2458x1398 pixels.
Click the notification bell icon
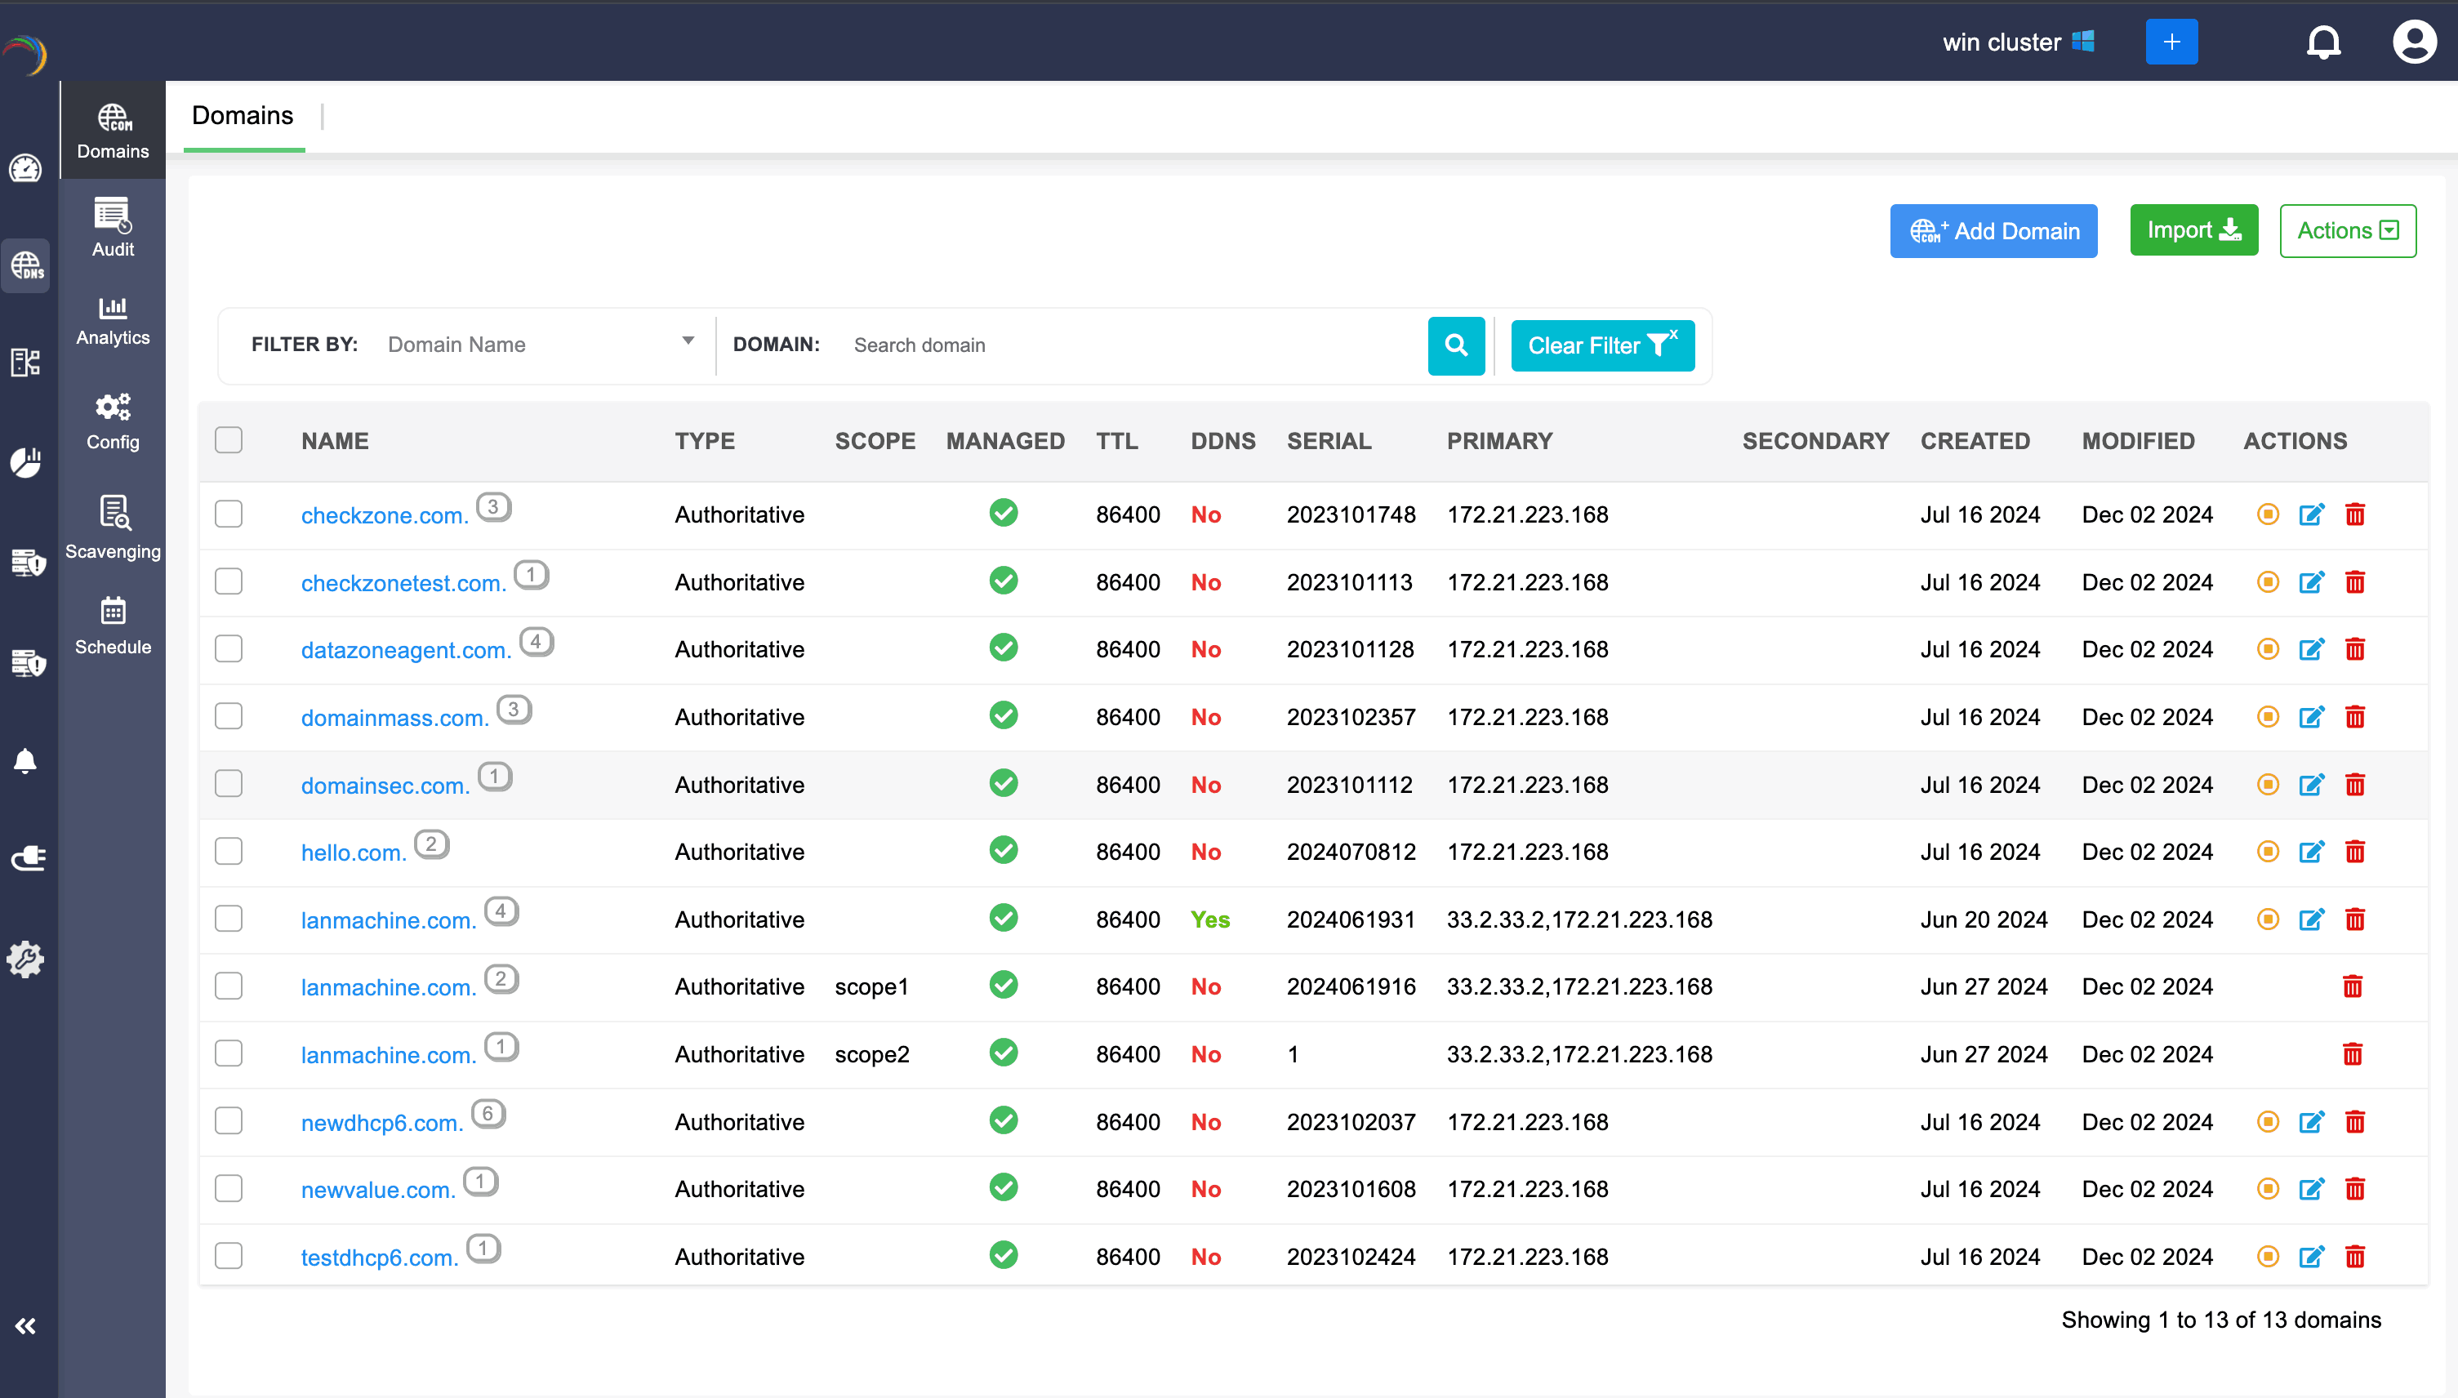click(2322, 42)
